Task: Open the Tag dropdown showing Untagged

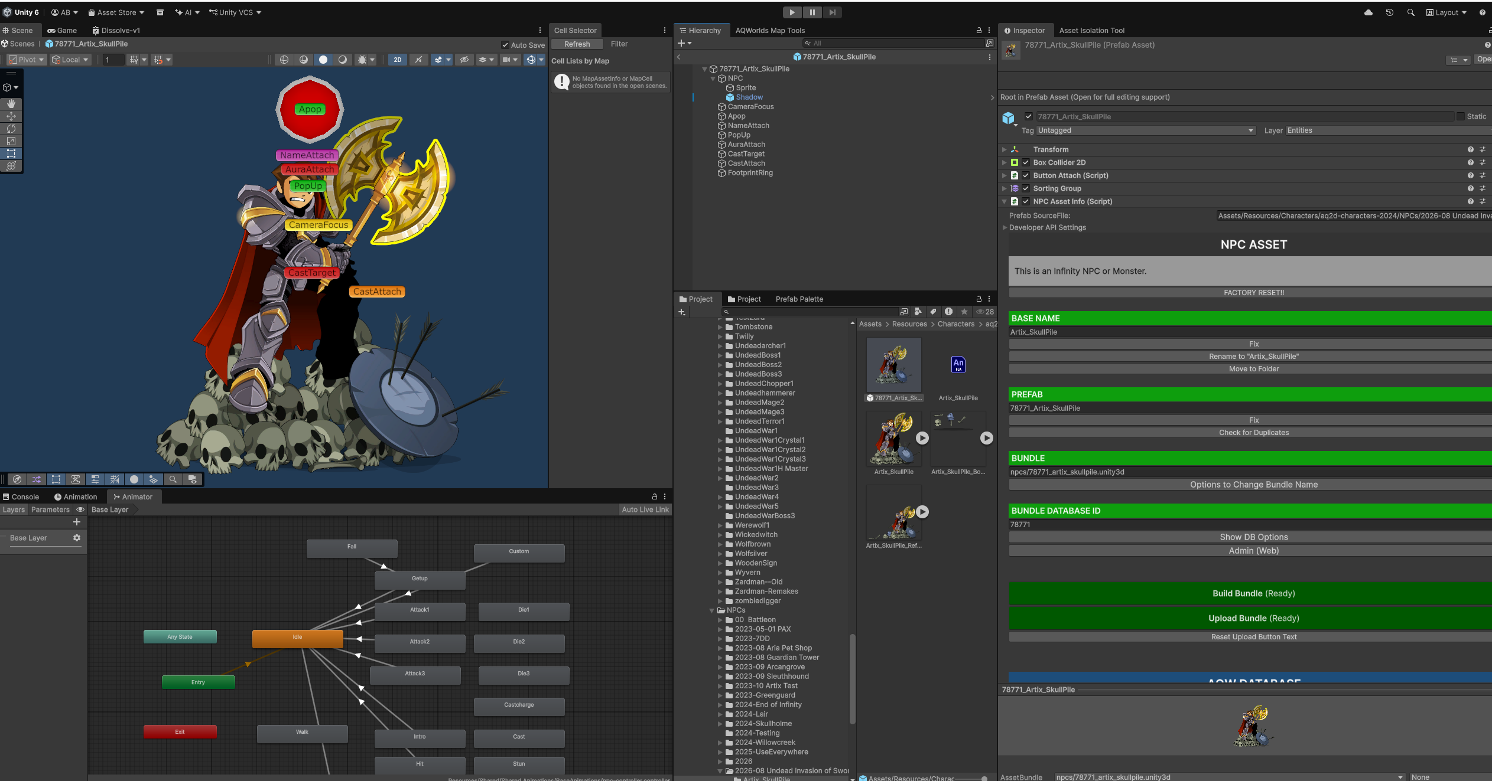Action: click(1146, 130)
